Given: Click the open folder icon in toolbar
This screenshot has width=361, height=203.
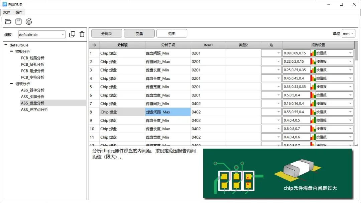Looking at the screenshot, I should (x=8, y=22).
